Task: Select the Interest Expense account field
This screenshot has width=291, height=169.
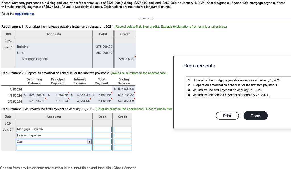Action: 54,135
